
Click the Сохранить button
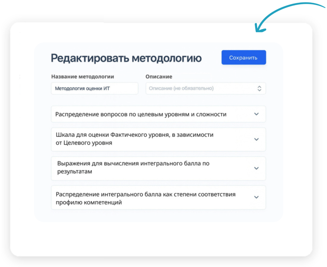pyautogui.click(x=244, y=57)
